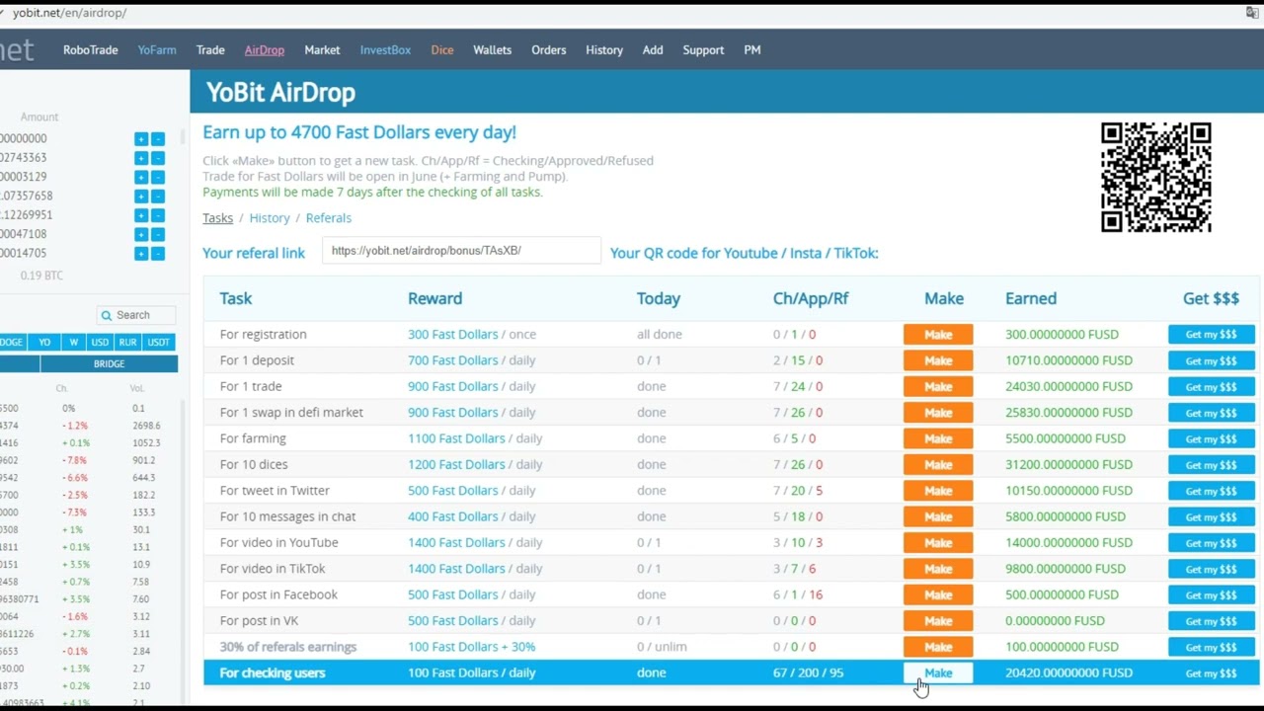Click Make for video in YouTube

tap(938, 543)
